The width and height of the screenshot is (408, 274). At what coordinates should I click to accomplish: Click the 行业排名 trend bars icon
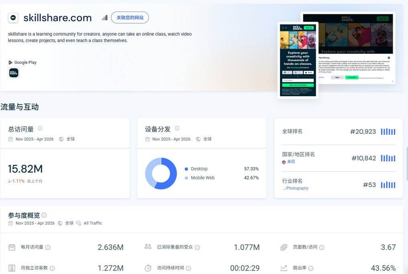(388, 185)
